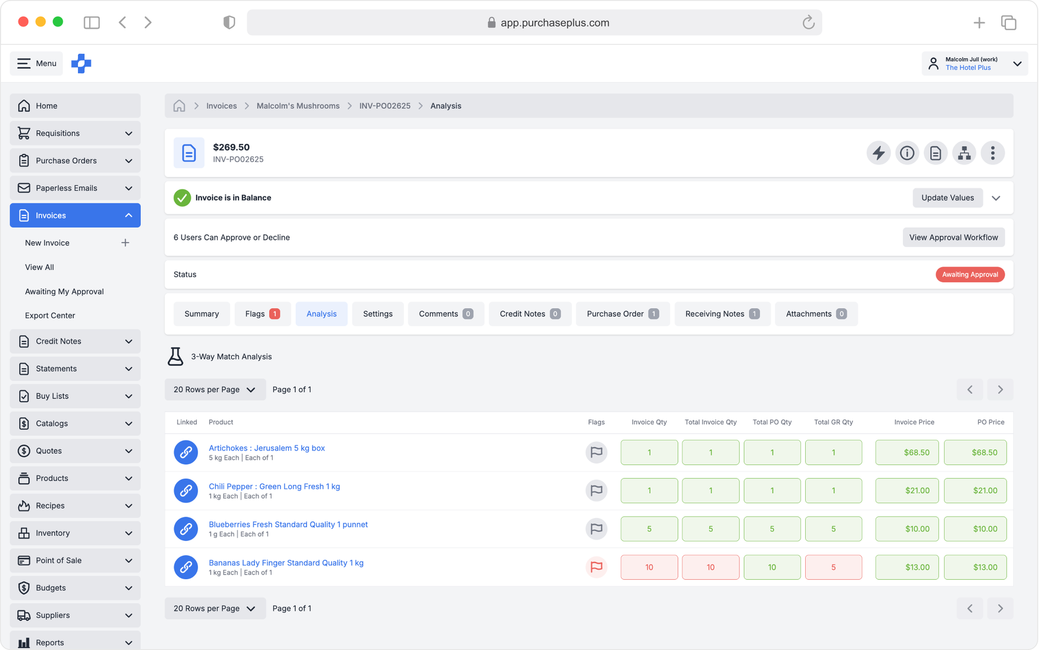
Task: Click the home icon in breadcrumb
Action: 179,106
